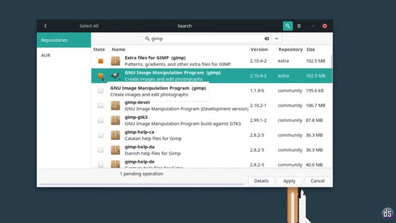
Task: Click the GIMP Wilber icon in selected row
Action: coord(116,75)
